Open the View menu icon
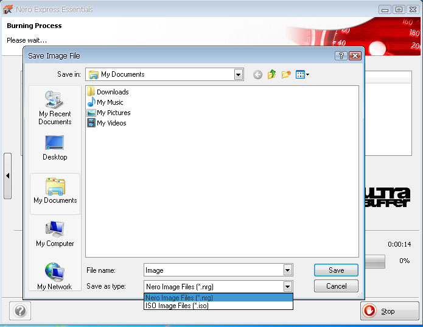The height and width of the screenshot is (327, 423). [302, 74]
